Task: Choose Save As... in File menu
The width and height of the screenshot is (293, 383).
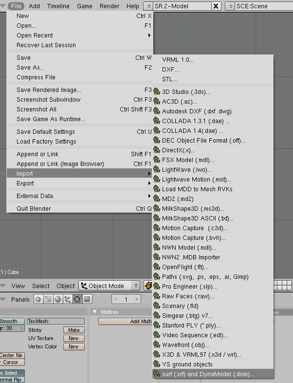Action: coord(80,68)
